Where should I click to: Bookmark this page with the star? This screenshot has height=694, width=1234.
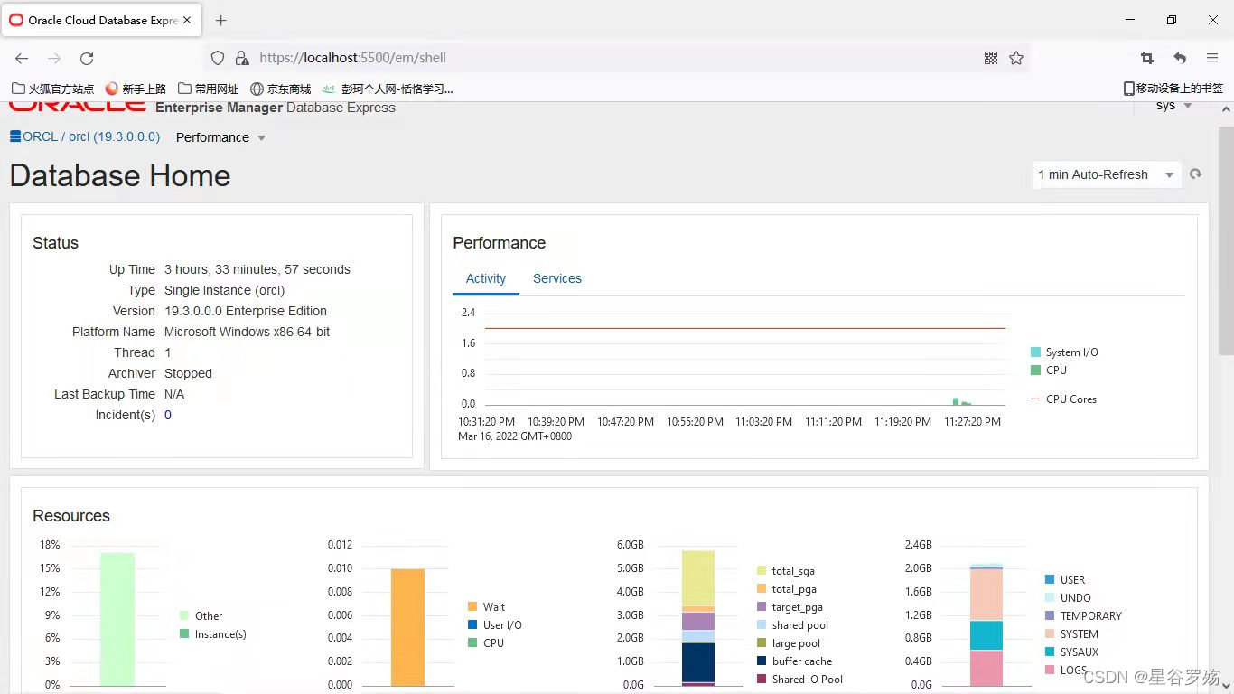1016,58
